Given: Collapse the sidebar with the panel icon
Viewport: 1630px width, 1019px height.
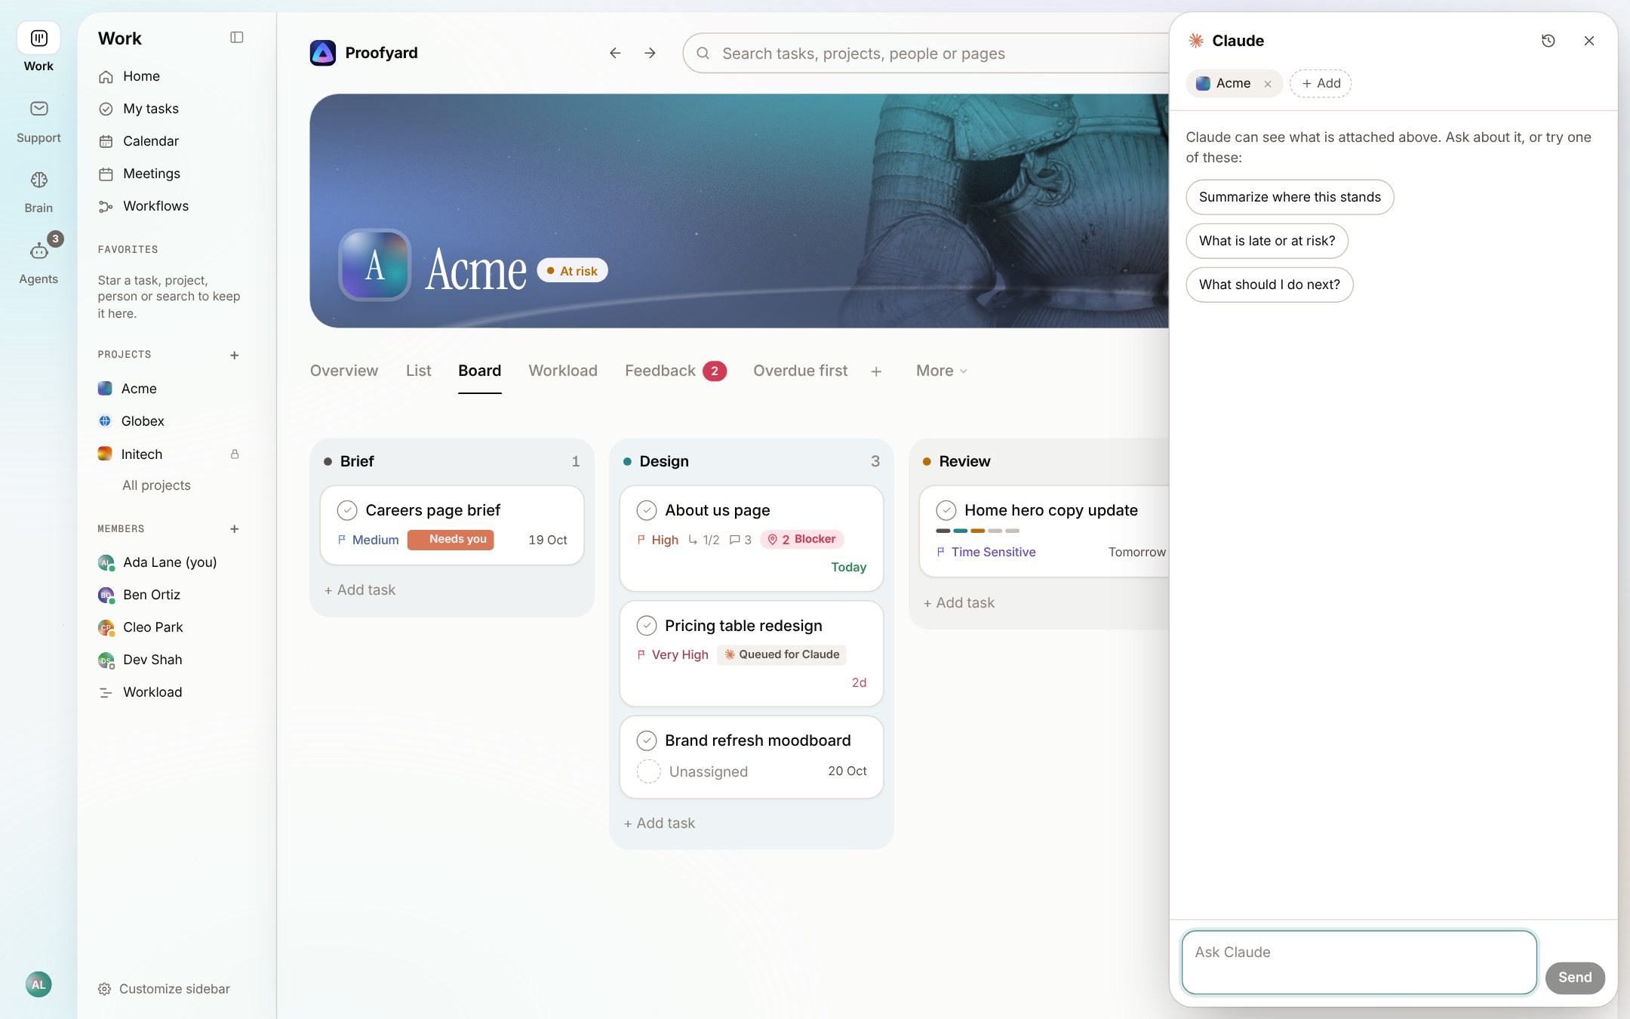Looking at the screenshot, I should (x=236, y=38).
